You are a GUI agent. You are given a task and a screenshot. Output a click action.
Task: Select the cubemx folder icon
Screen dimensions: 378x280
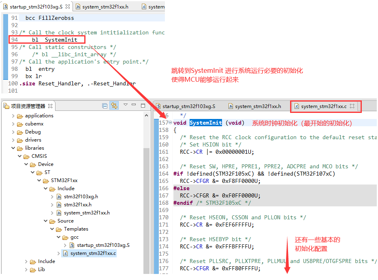coord(20,125)
